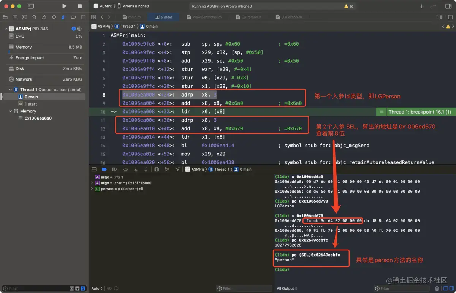The height and width of the screenshot is (293, 456).
Task: Open the related items grid menu
Action: (93, 17)
